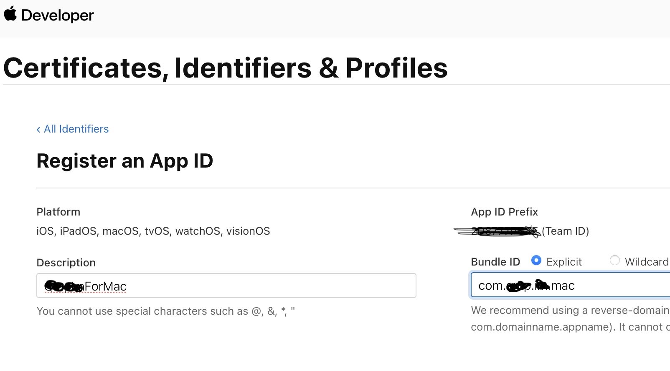This screenshot has height=371, width=670.
Task: Click the Description input field
Action: pyautogui.click(x=226, y=286)
